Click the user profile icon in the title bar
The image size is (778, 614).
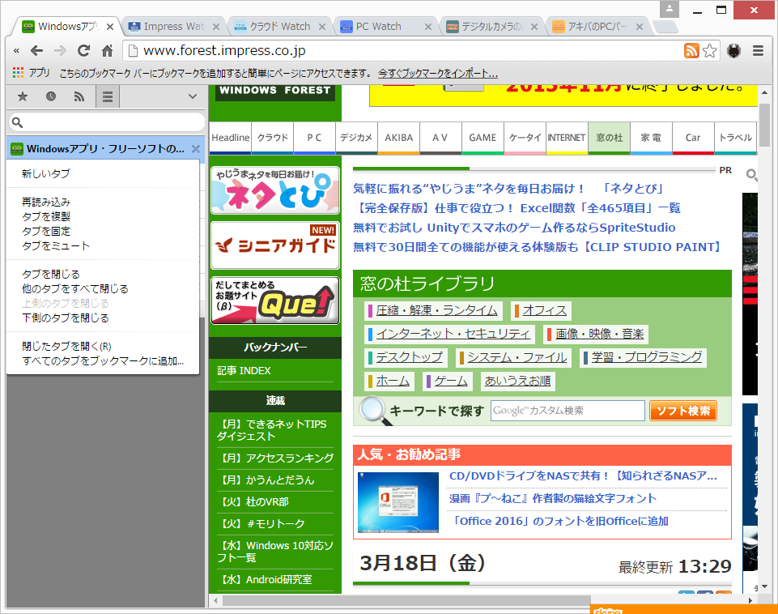[668, 9]
